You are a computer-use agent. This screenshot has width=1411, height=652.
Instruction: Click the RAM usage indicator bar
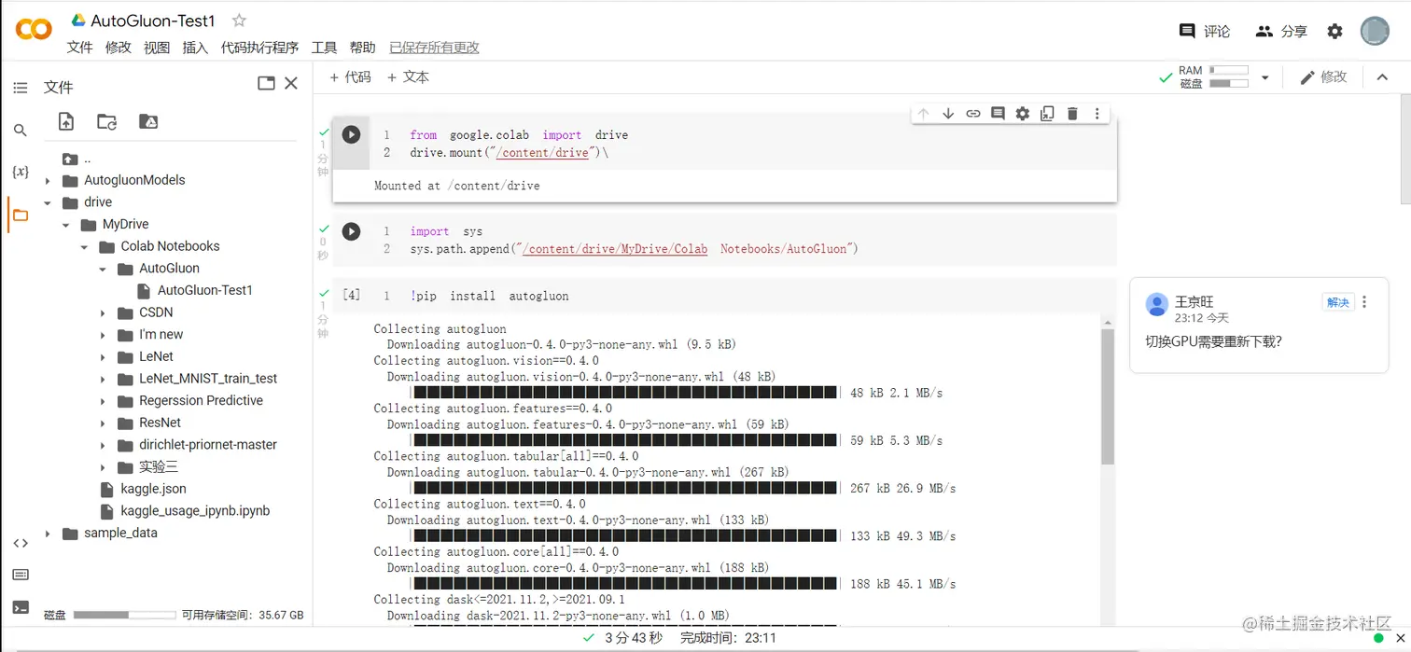pyautogui.click(x=1228, y=70)
